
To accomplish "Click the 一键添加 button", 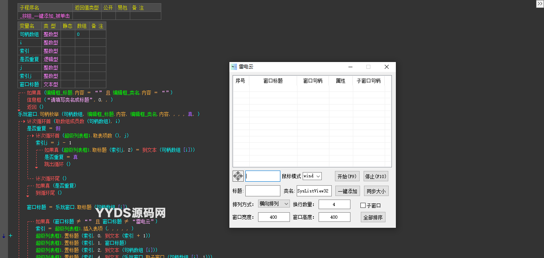I will click(x=347, y=191).
